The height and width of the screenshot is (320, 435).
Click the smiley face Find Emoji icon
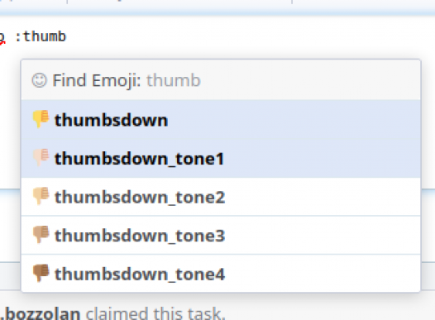(x=39, y=80)
